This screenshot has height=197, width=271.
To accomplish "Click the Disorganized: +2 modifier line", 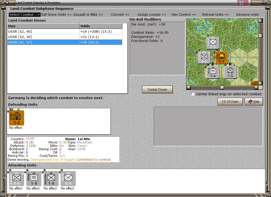I will pos(145,37).
